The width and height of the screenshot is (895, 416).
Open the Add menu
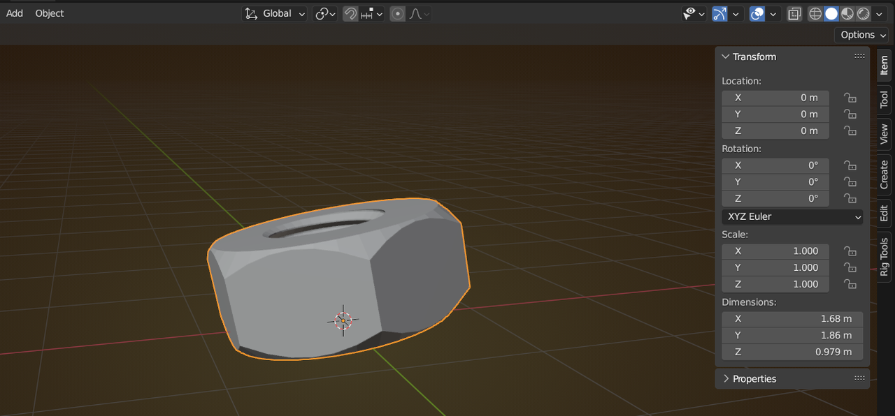click(x=14, y=13)
